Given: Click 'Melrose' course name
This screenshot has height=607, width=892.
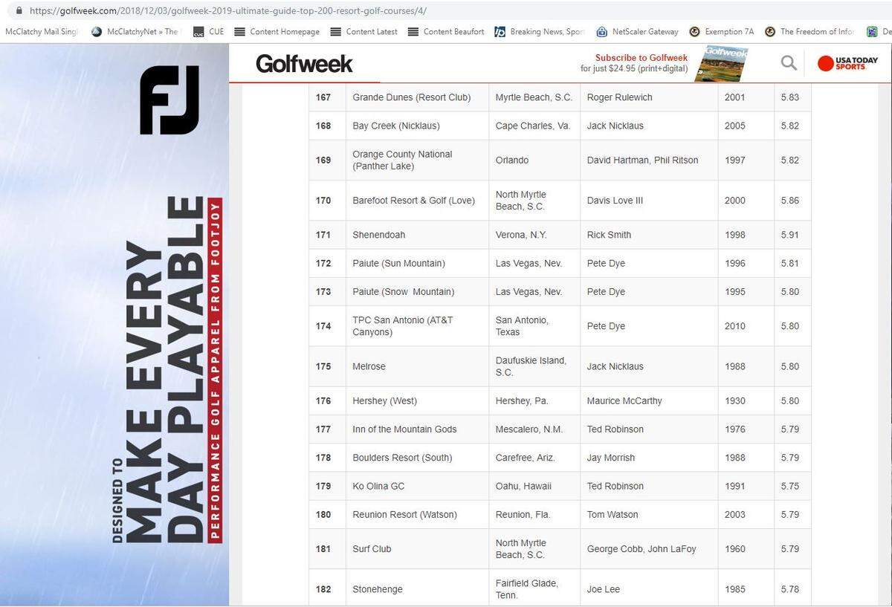Looking at the screenshot, I should (x=369, y=366).
